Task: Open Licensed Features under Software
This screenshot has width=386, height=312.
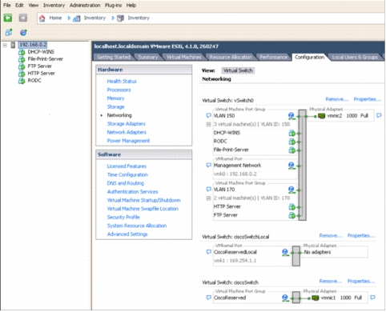Action: coord(127,166)
